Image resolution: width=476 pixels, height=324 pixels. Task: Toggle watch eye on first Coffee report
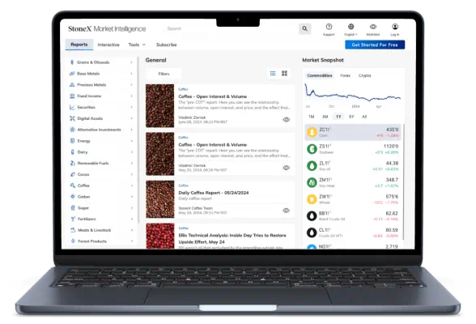286,120
